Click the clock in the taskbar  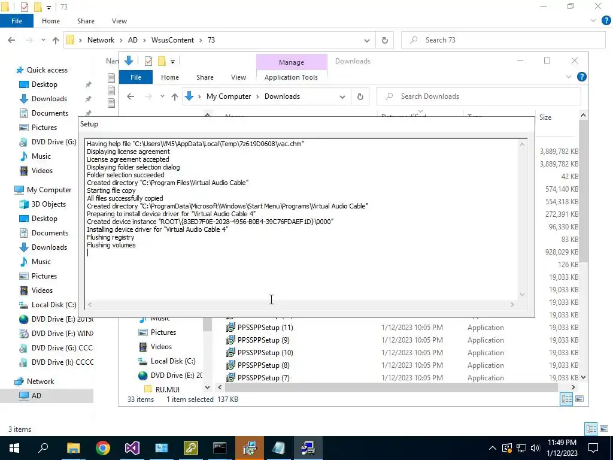pos(562,448)
